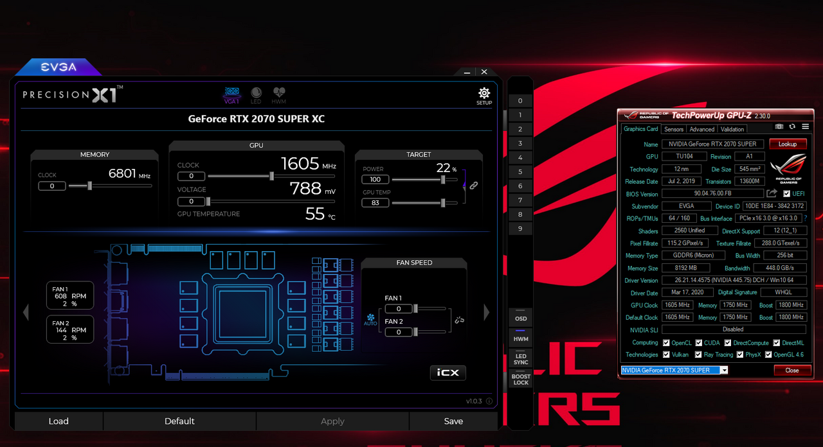
Task: Open Setup gear in Precision X1
Action: [484, 96]
